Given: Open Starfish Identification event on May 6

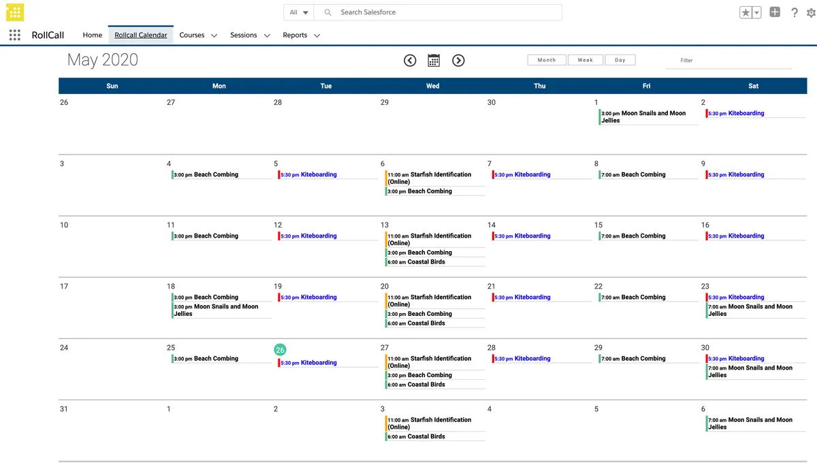Looking at the screenshot, I should tap(435, 178).
